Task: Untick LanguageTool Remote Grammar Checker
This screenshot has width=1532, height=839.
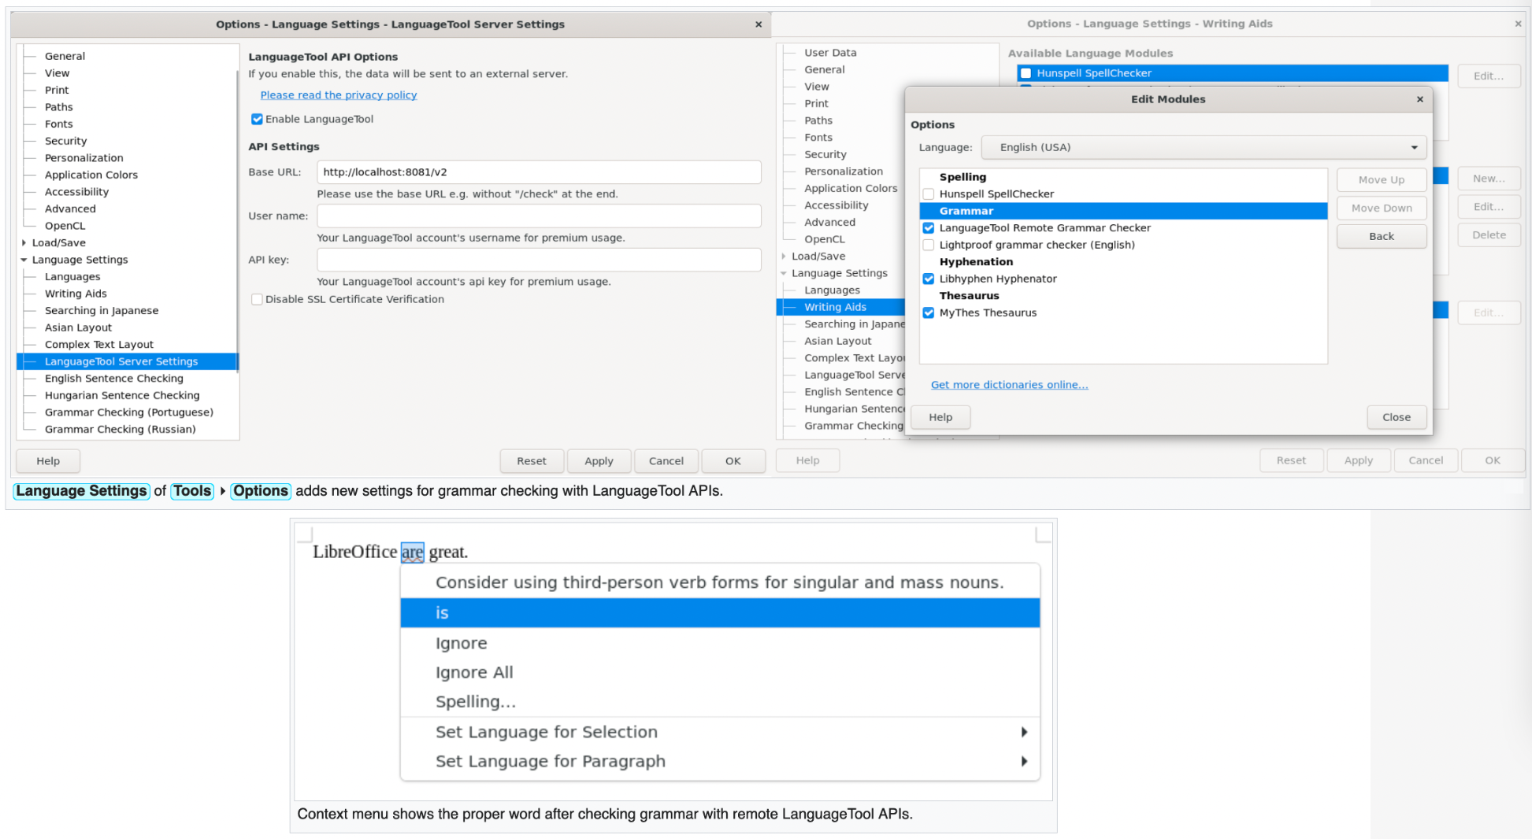Action: point(929,228)
